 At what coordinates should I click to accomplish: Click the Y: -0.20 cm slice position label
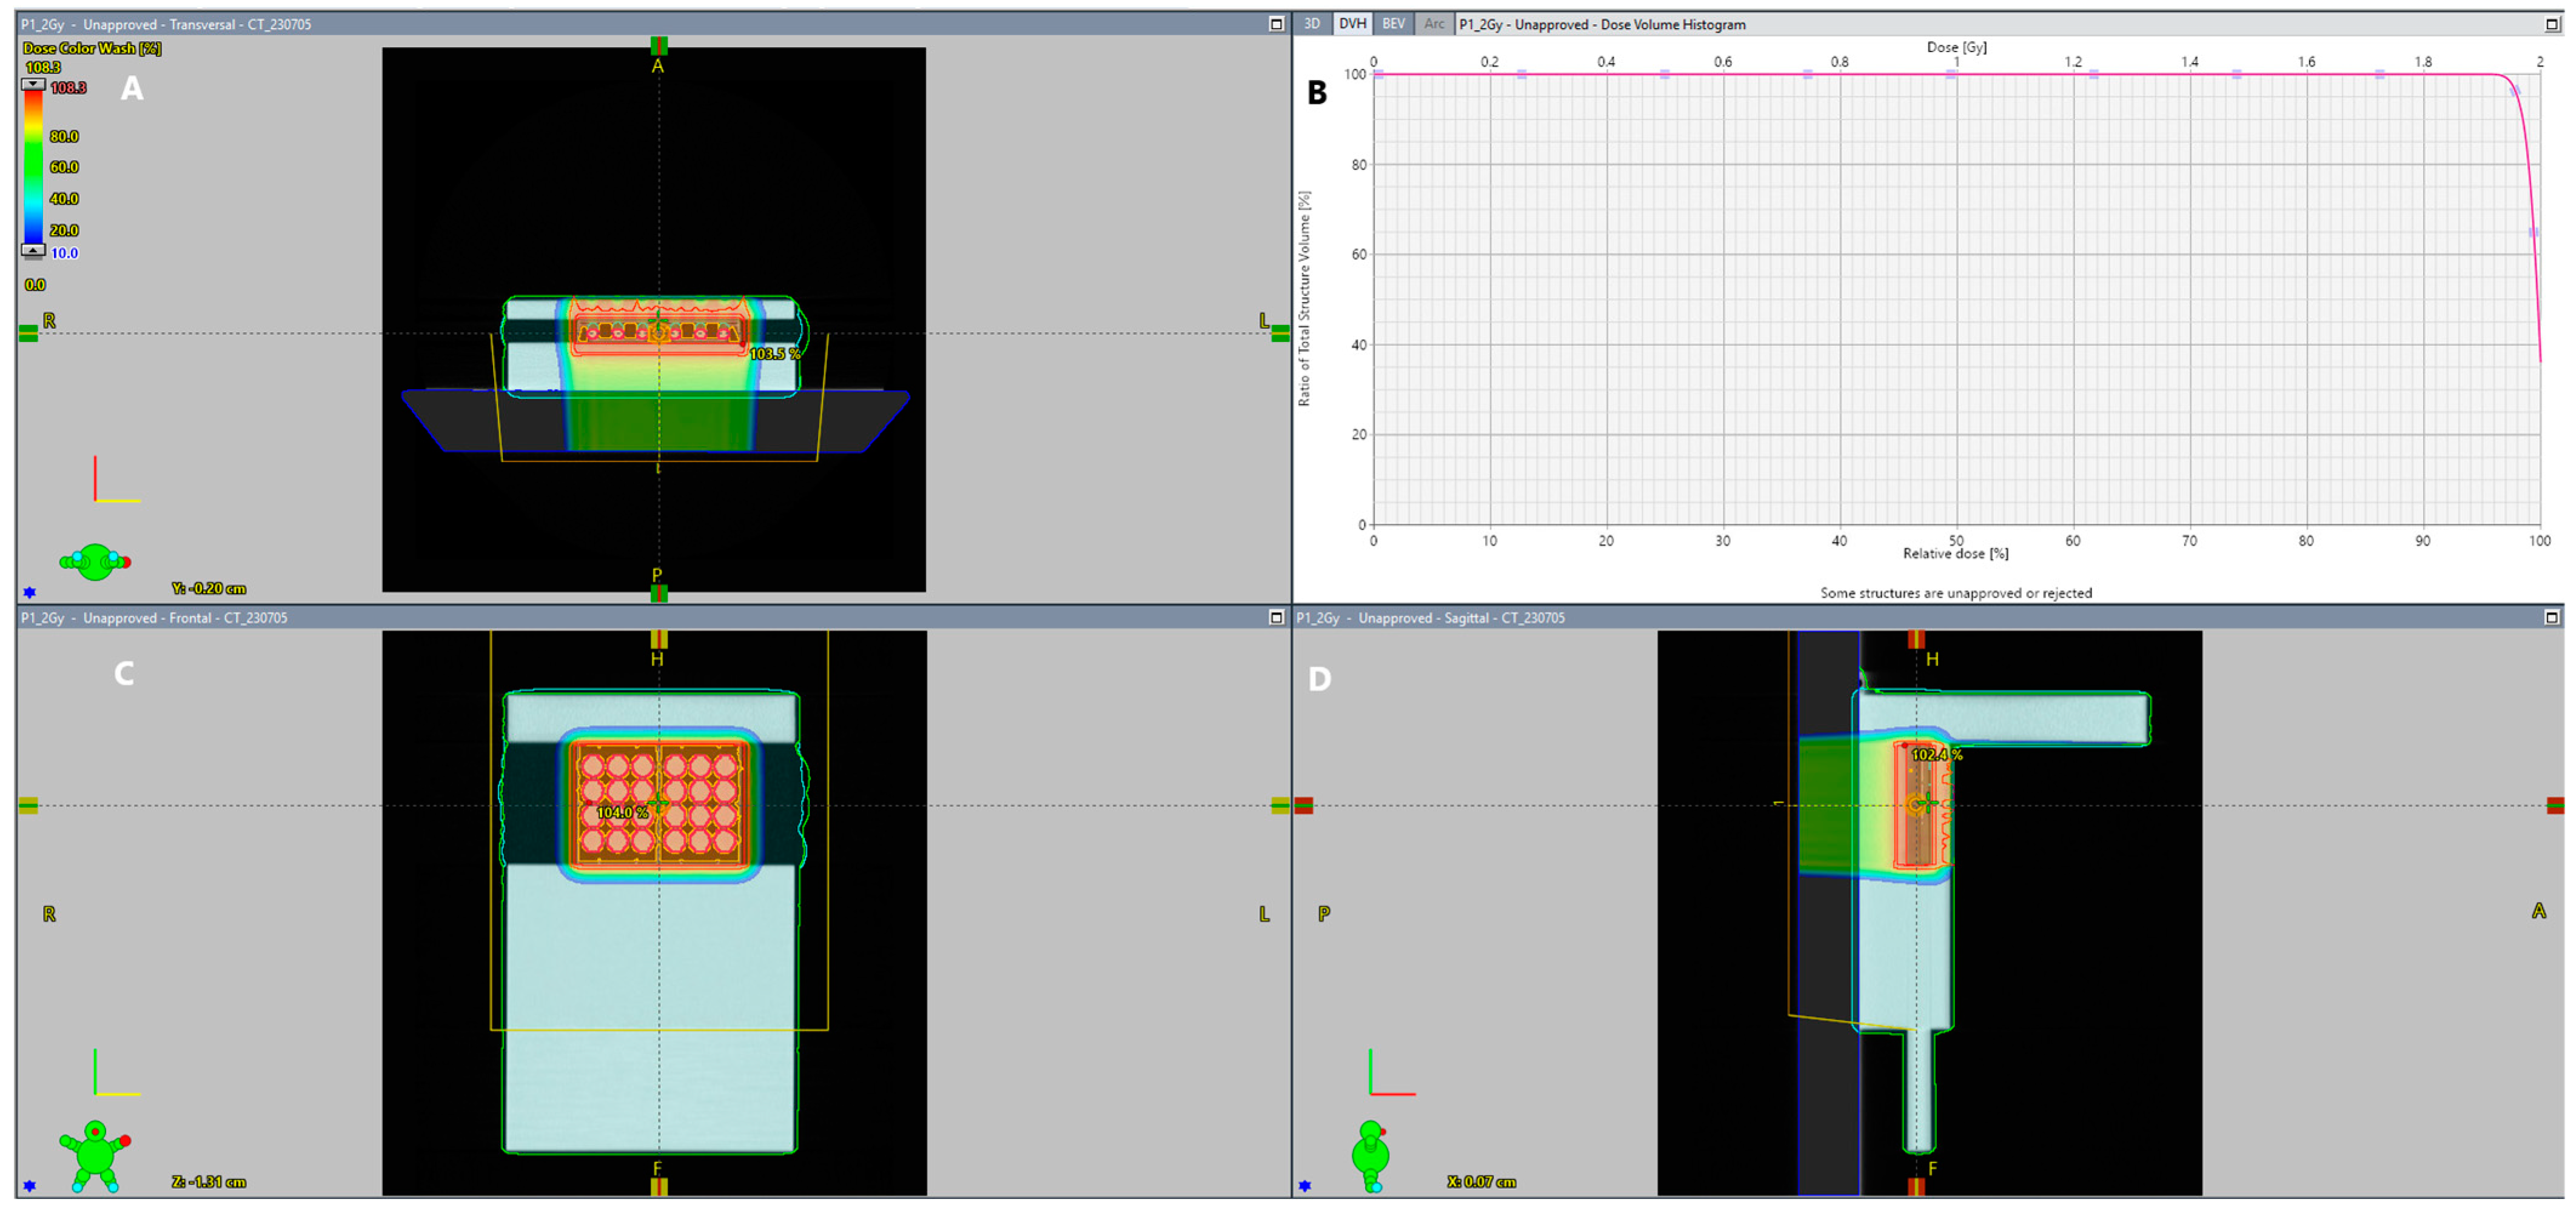click(208, 589)
